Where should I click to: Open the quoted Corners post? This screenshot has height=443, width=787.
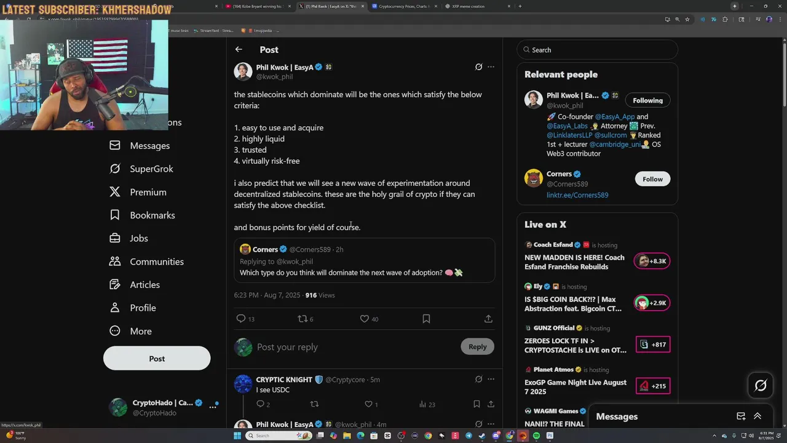pyautogui.click(x=364, y=260)
